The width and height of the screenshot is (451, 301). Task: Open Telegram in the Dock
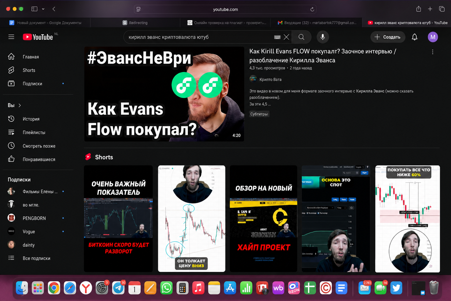(x=118, y=288)
